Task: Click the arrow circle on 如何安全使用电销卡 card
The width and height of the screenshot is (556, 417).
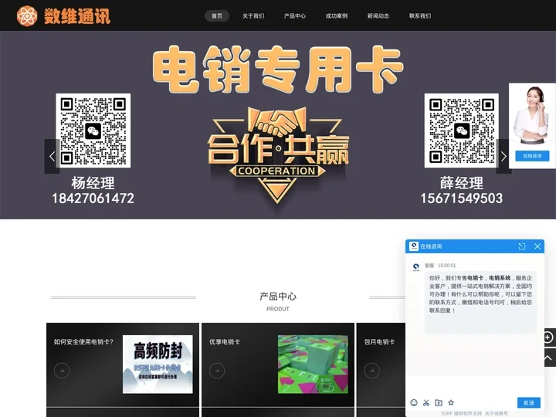Action: [x=62, y=371]
